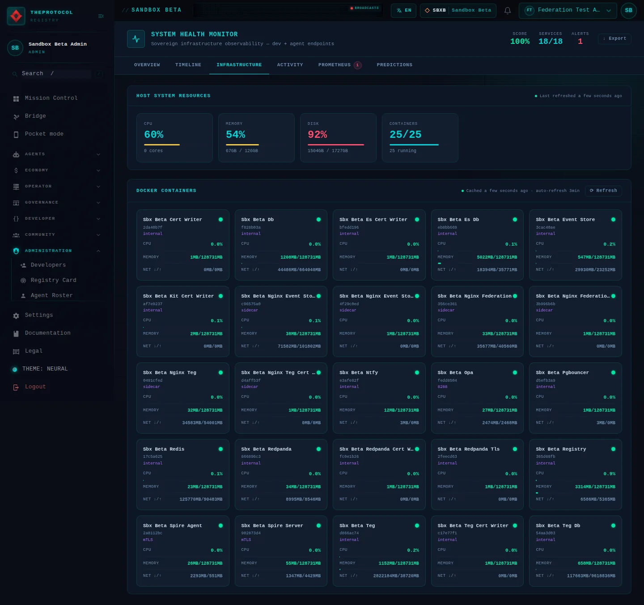Click the Export button
The height and width of the screenshot is (605, 644).
(x=614, y=38)
